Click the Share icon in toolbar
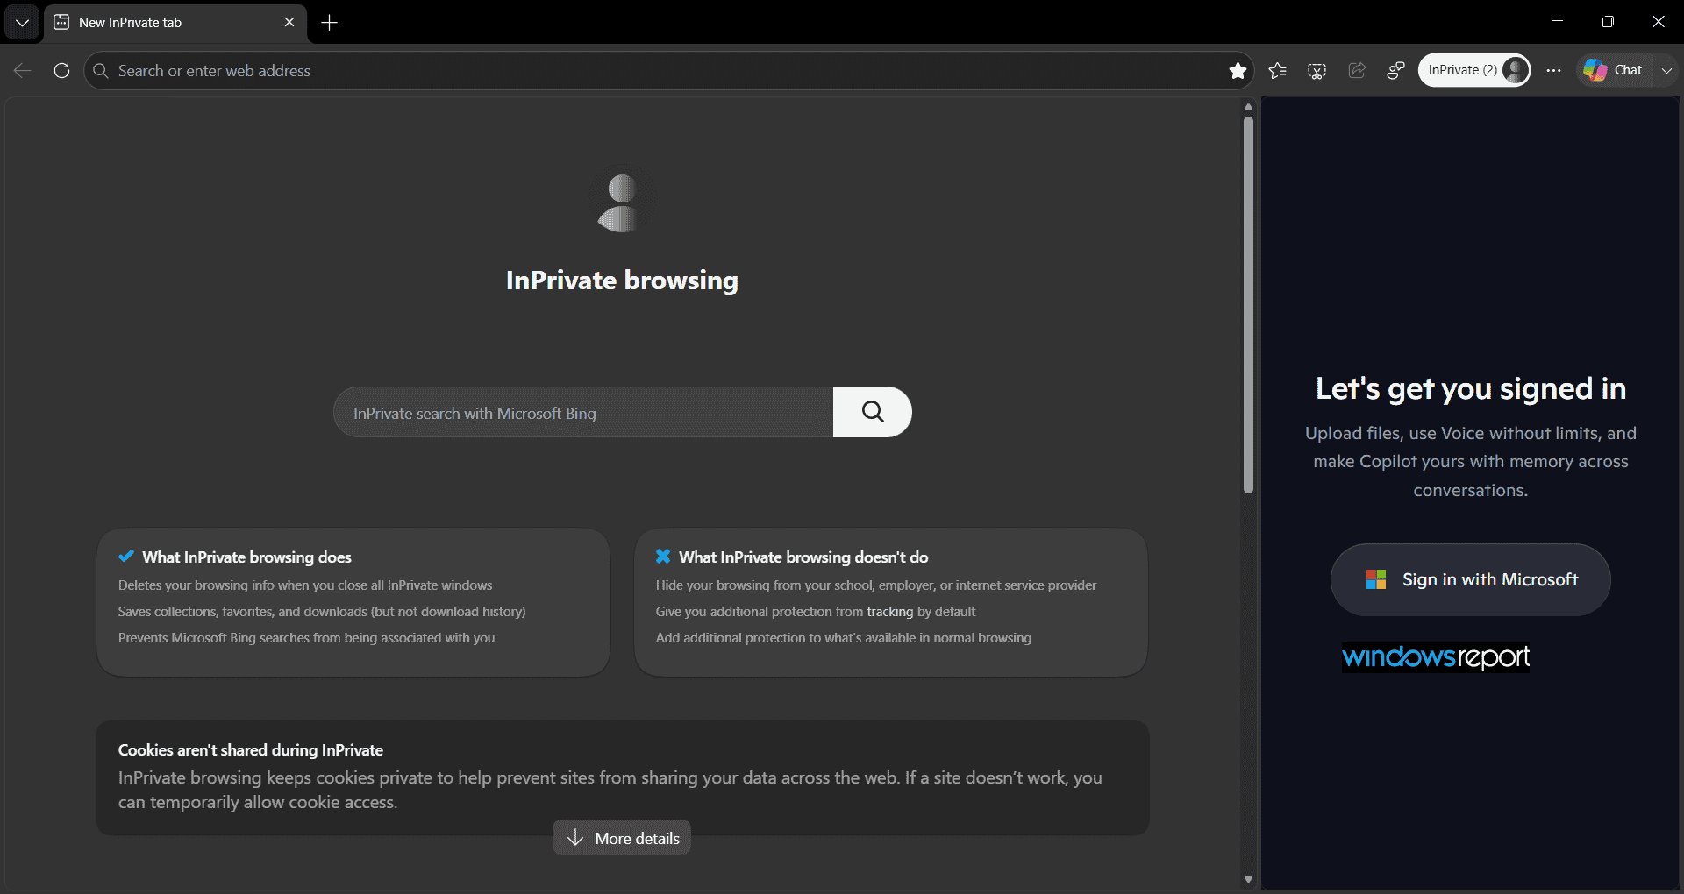Screen dimensions: 1684x894 [1357, 70]
